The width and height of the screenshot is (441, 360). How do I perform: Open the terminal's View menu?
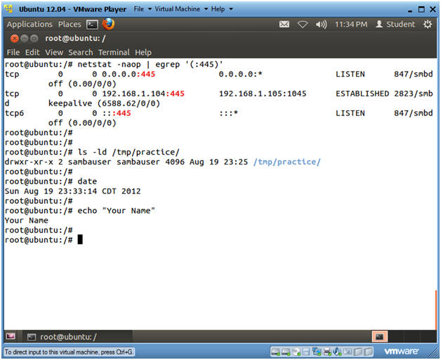[54, 53]
